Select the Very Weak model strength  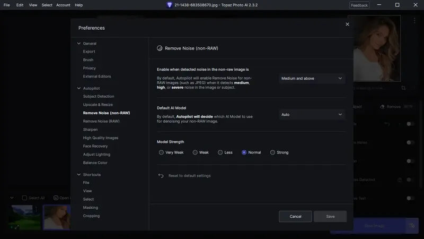click(161, 152)
